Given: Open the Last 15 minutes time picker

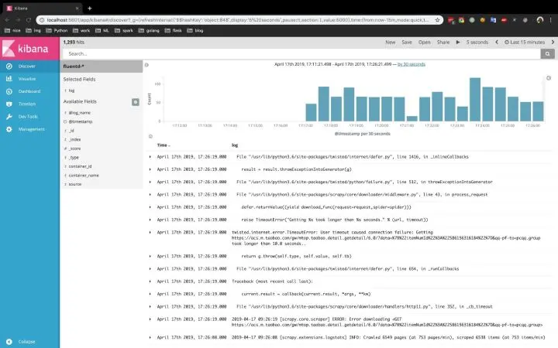Looking at the screenshot, I should 525,42.
